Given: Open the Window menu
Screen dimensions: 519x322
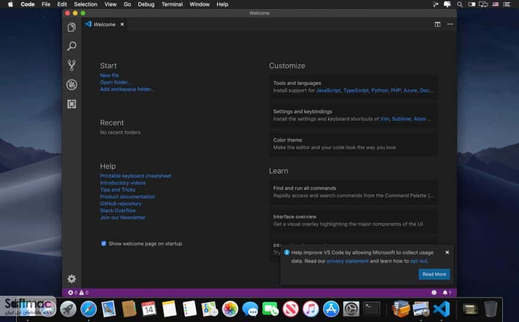Looking at the screenshot, I should (x=199, y=4).
